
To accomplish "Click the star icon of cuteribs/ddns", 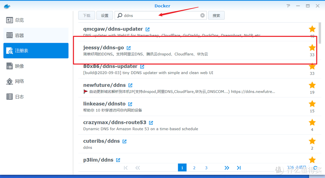I will (x=312, y=141).
